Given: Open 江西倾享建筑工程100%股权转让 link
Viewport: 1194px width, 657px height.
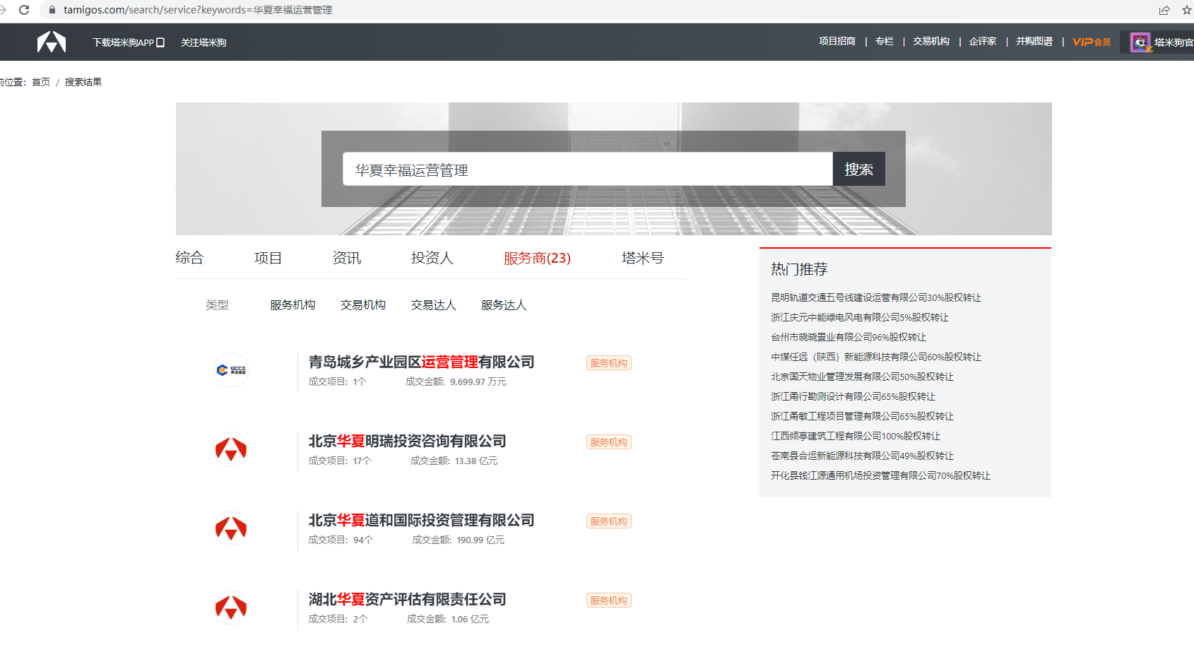Looking at the screenshot, I should tap(856, 437).
